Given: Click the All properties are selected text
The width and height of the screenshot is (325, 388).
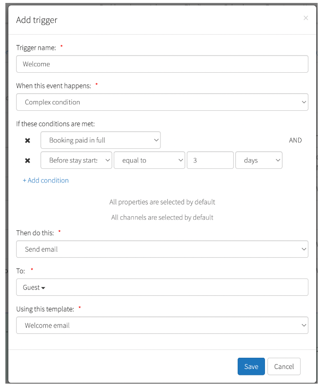Looking at the screenshot, I should click(x=162, y=202).
